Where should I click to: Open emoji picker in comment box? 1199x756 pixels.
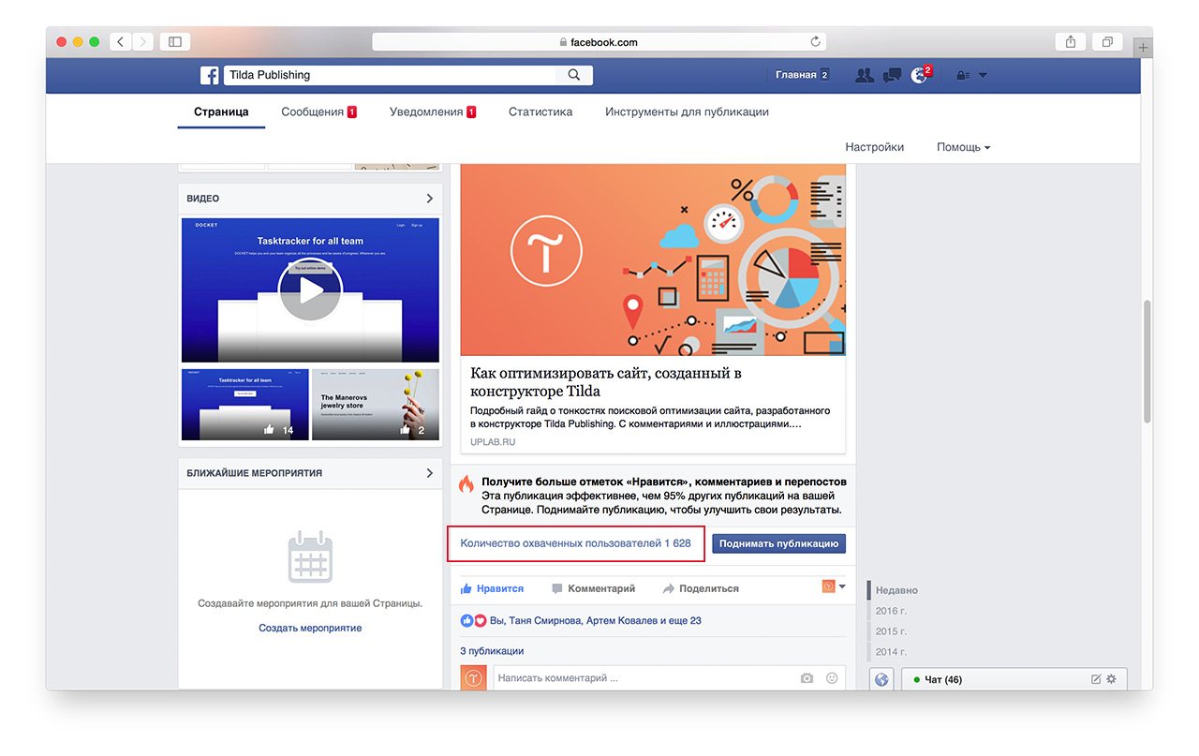[831, 678]
